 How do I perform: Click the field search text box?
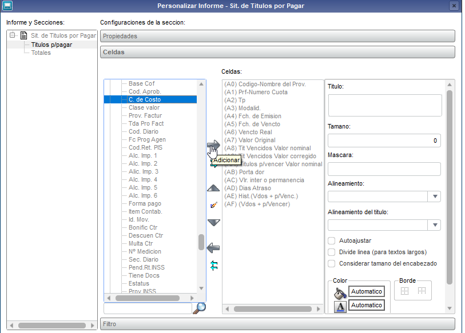pyautogui.click(x=148, y=308)
